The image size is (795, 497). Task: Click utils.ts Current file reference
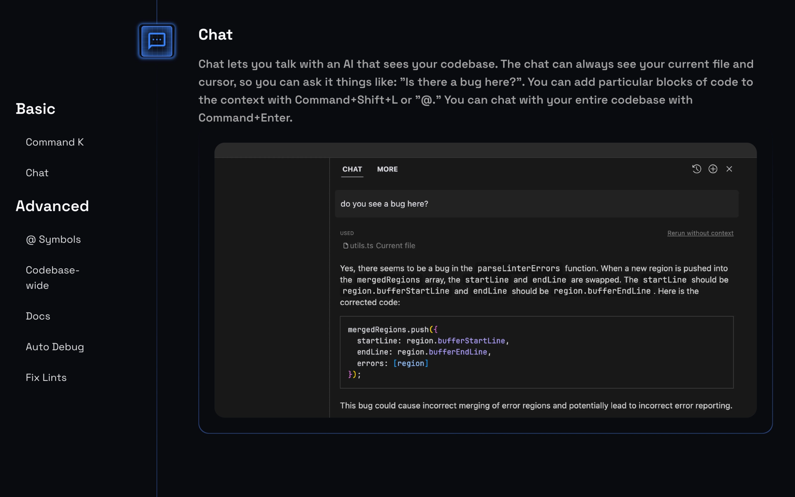[382, 246]
